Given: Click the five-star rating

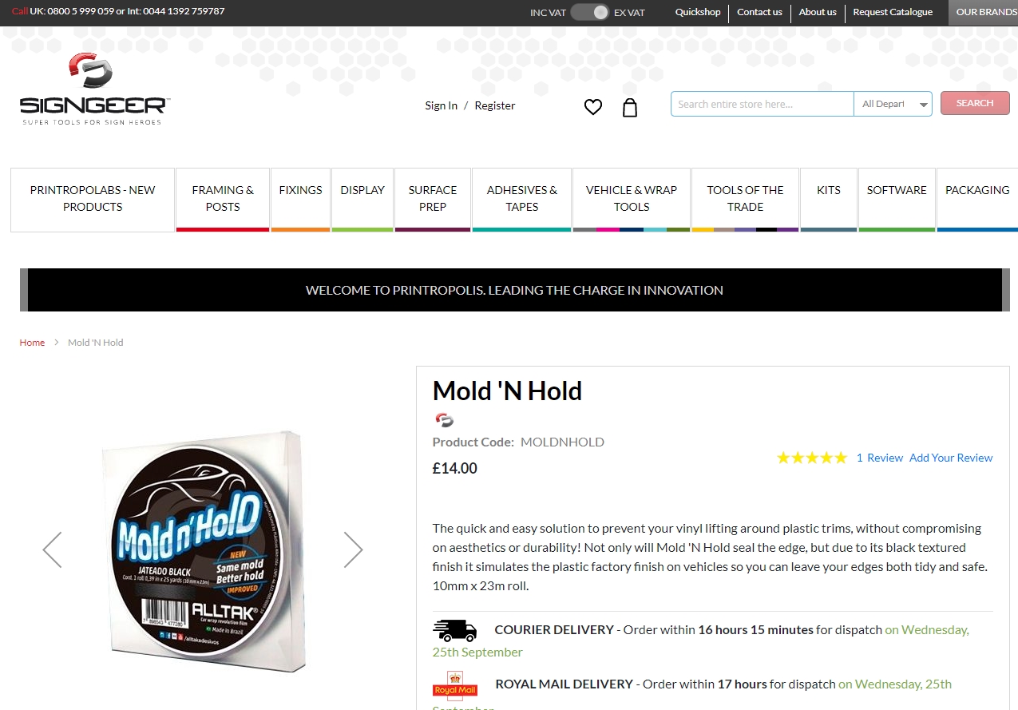Looking at the screenshot, I should (x=812, y=458).
